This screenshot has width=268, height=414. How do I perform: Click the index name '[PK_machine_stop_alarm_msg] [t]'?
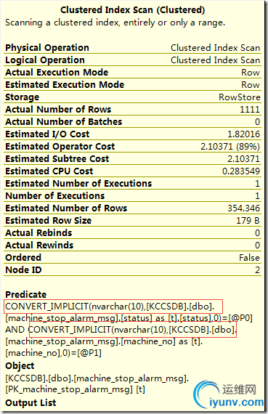(75, 389)
